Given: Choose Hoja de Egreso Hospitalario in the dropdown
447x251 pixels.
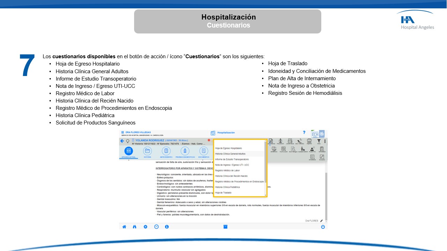Looking at the screenshot, I should 228,148.
